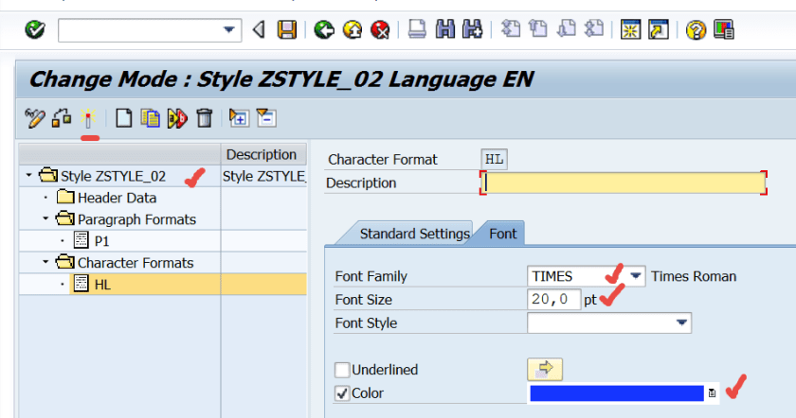Select the Font tab
Image resolution: width=796 pixels, height=418 pixels.
point(502,233)
